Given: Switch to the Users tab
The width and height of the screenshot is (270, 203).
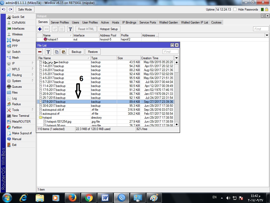Looking at the screenshot, I should (x=75, y=22).
